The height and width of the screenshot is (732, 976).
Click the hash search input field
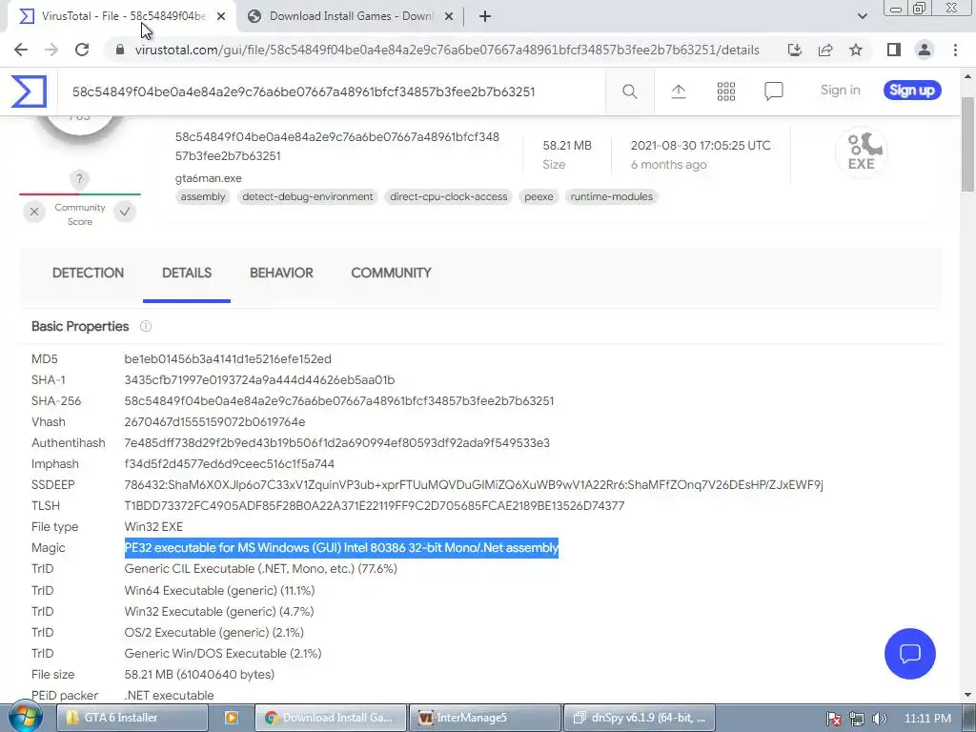pyautogui.click(x=332, y=91)
